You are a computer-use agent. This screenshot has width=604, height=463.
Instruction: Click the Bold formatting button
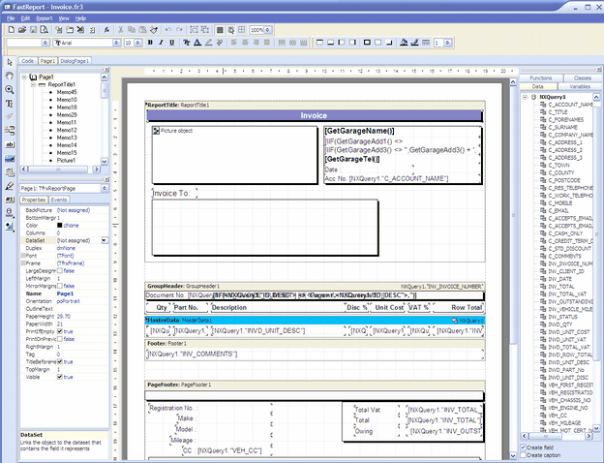point(150,43)
